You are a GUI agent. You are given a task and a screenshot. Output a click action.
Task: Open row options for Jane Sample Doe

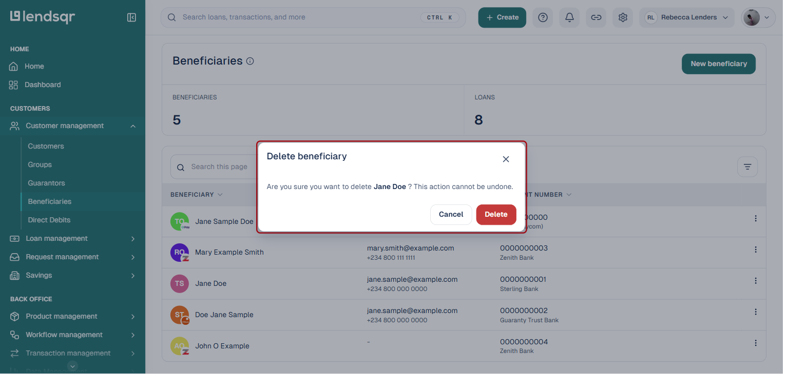pyautogui.click(x=756, y=219)
